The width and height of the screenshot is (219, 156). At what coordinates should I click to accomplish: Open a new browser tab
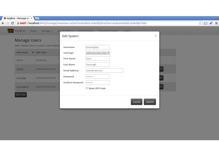click(x=37, y=18)
